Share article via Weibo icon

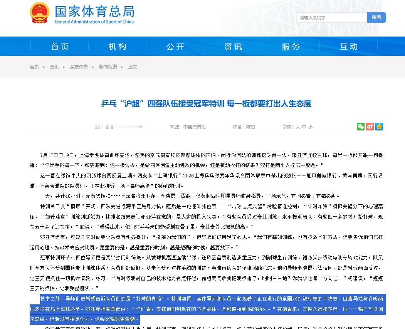coord(370,127)
